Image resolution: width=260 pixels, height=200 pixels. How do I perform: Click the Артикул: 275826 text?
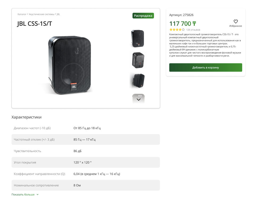[181, 15]
